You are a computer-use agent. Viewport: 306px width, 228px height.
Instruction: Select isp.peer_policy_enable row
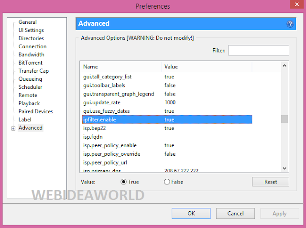tap(167, 145)
